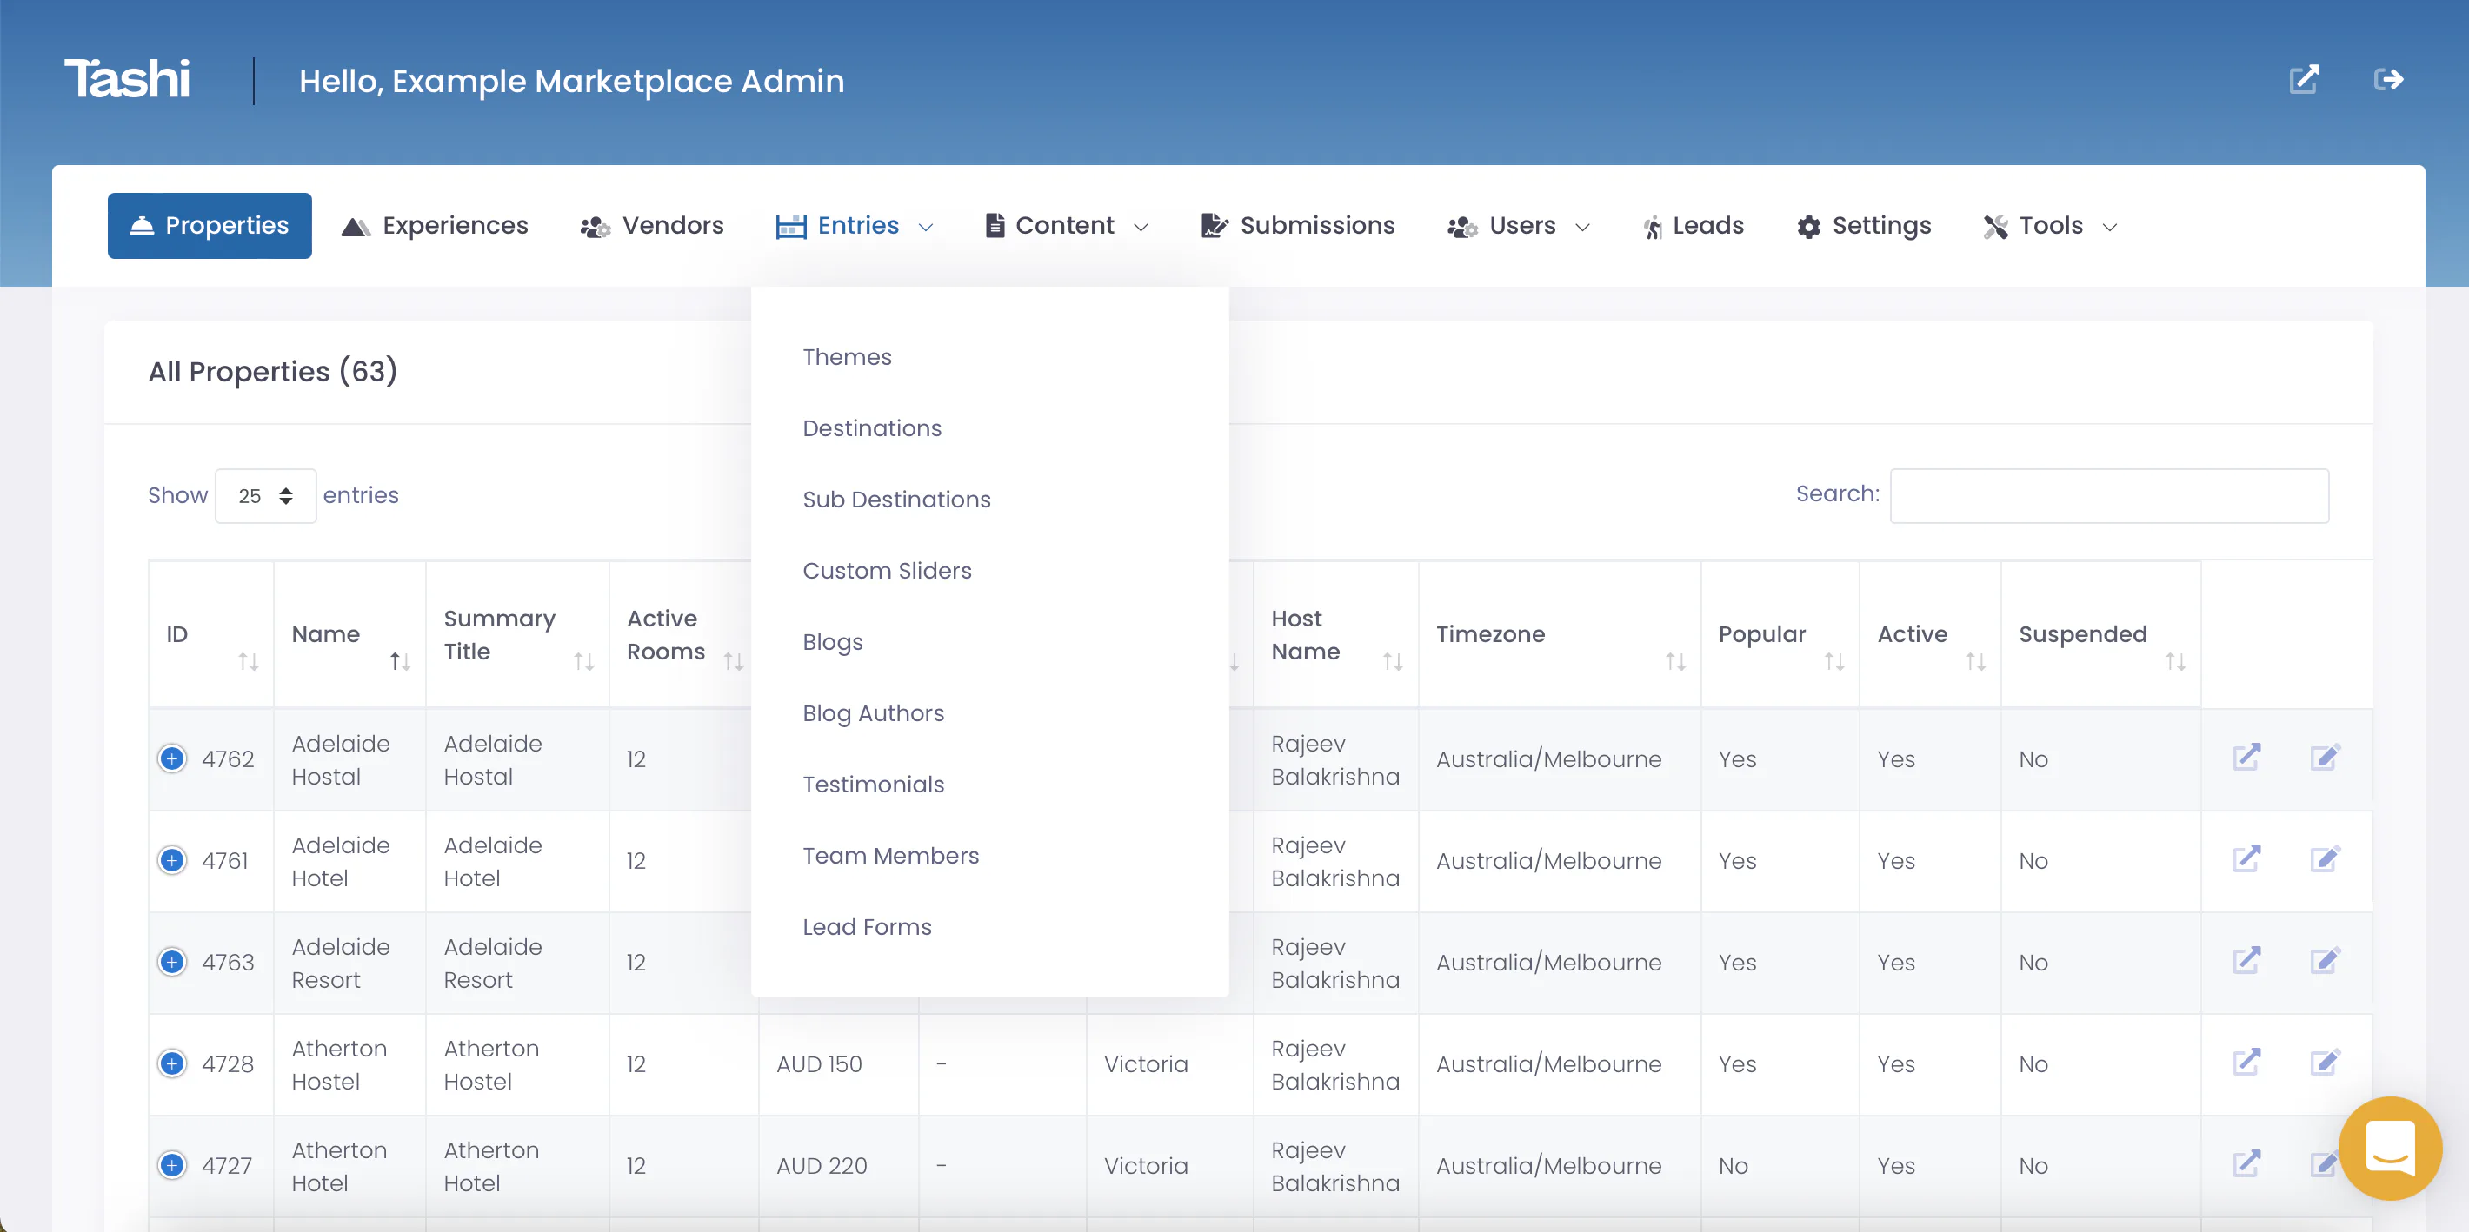Expand row details for property 4762
The height and width of the screenshot is (1232, 2469).
coord(171,758)
